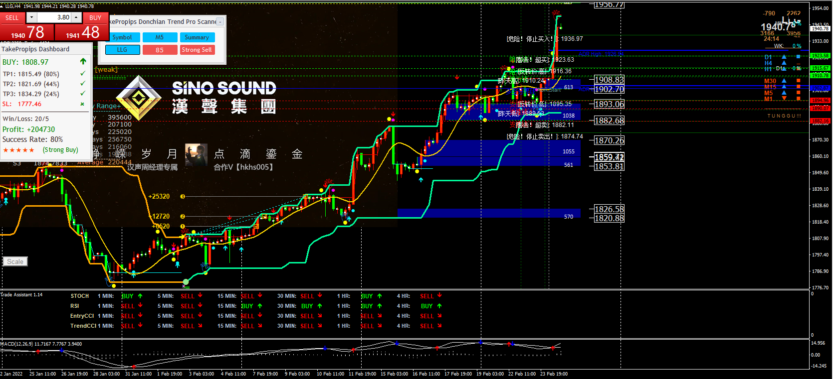Select the LLG symbol button in scanner
The image size is (833, 379).
pos(122,50)
